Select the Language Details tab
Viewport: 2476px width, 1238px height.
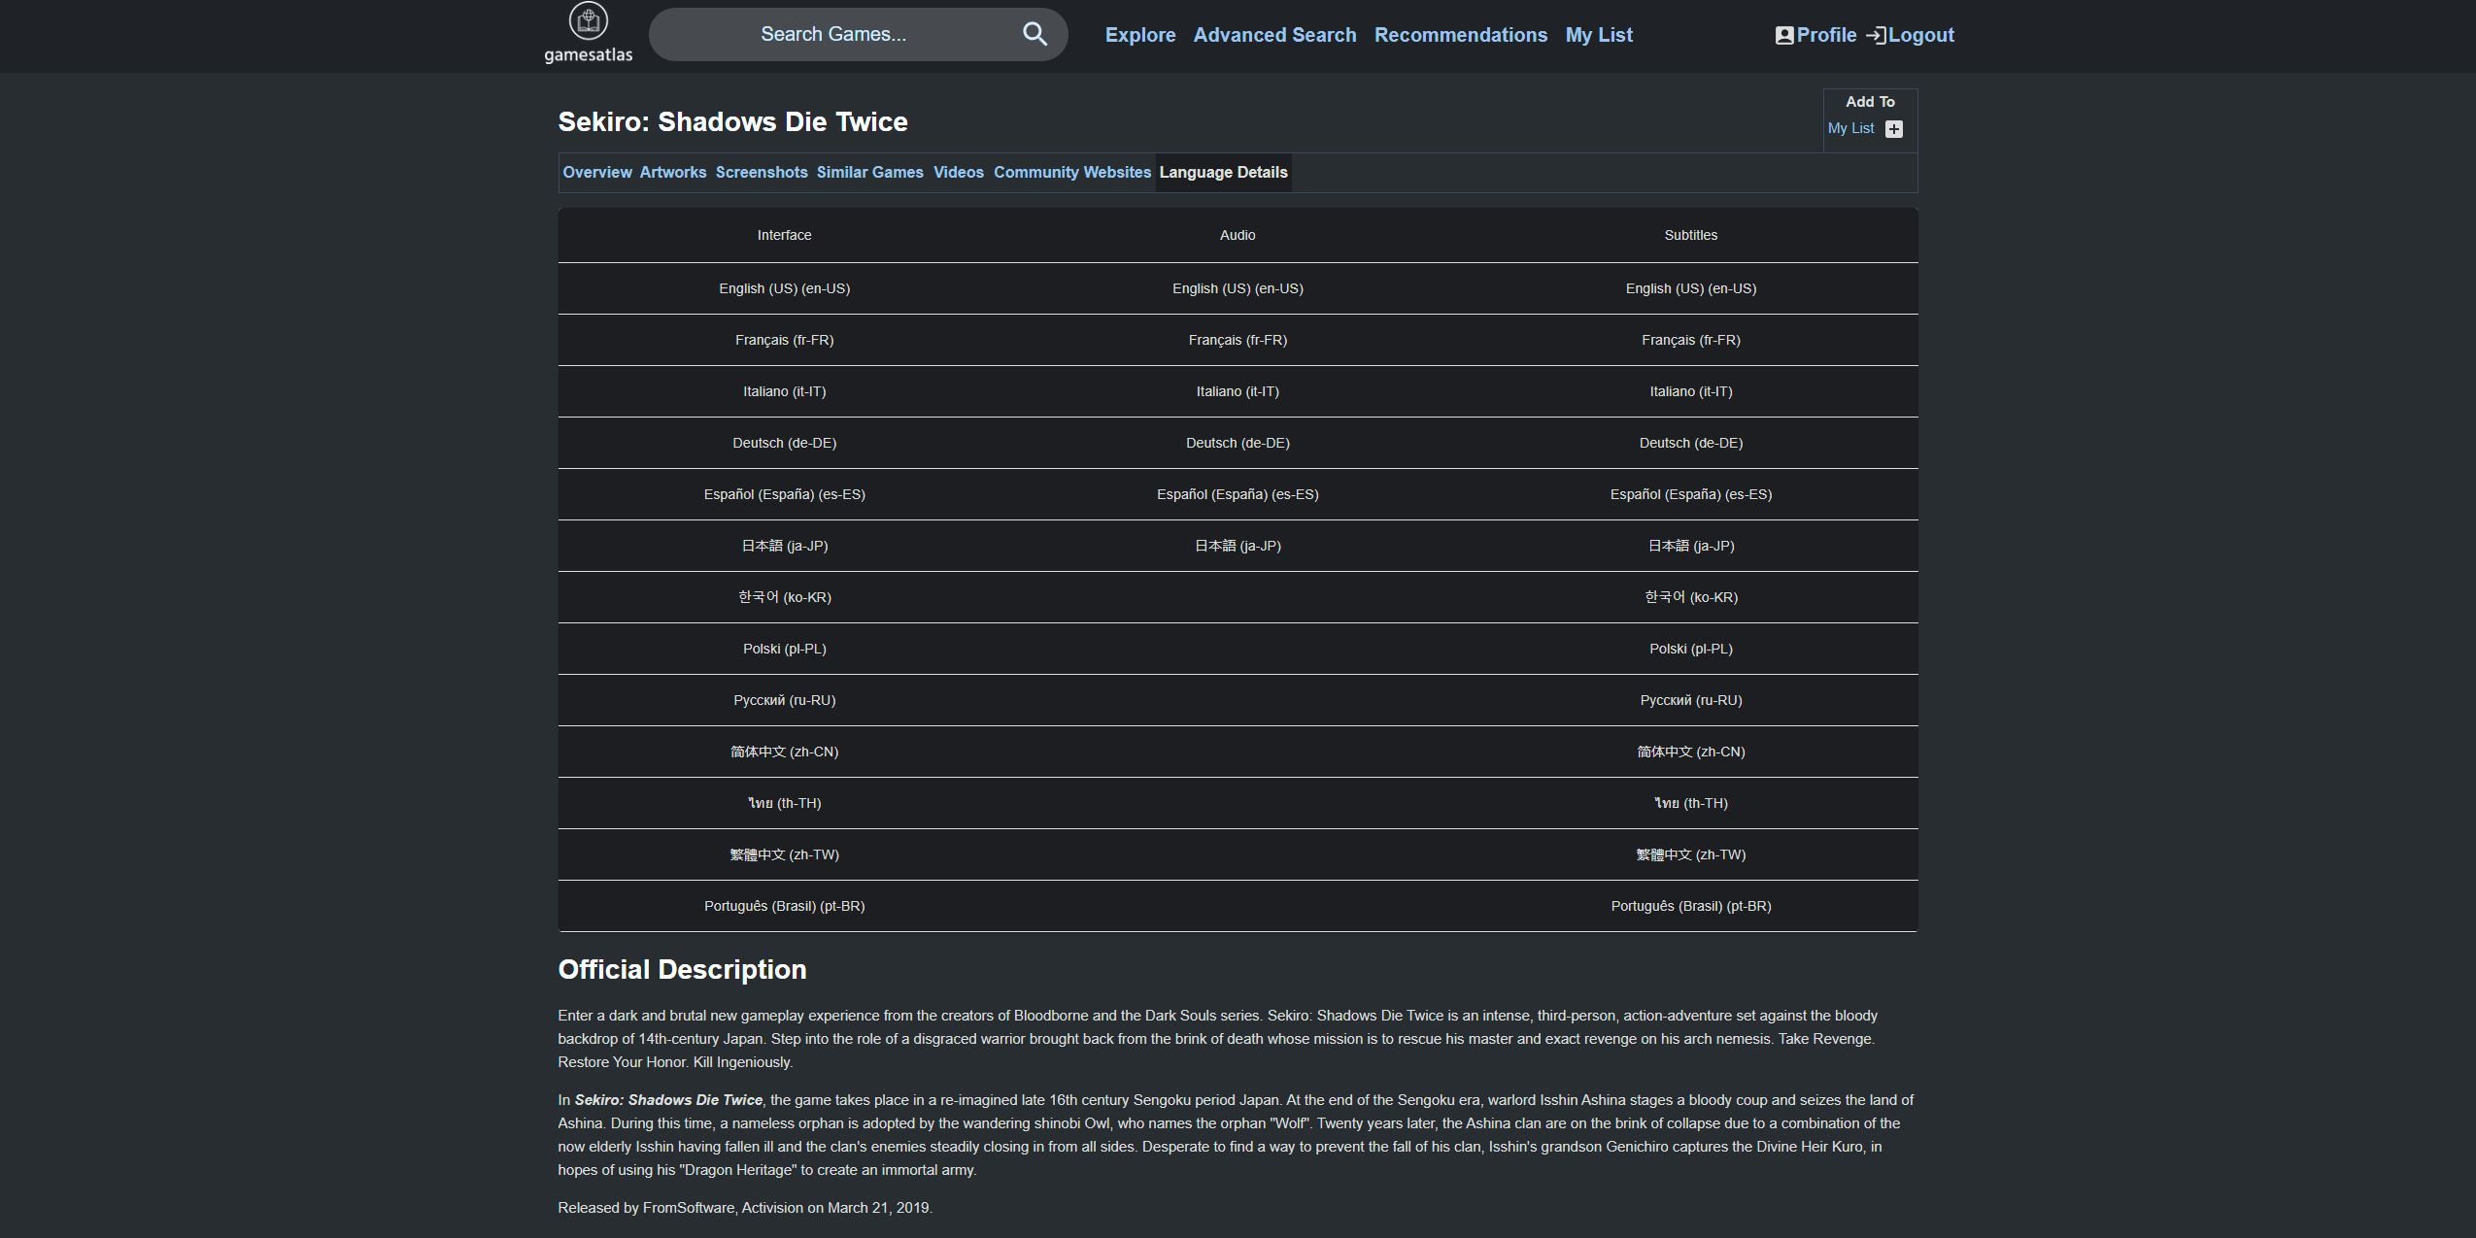click(1222, 172)
